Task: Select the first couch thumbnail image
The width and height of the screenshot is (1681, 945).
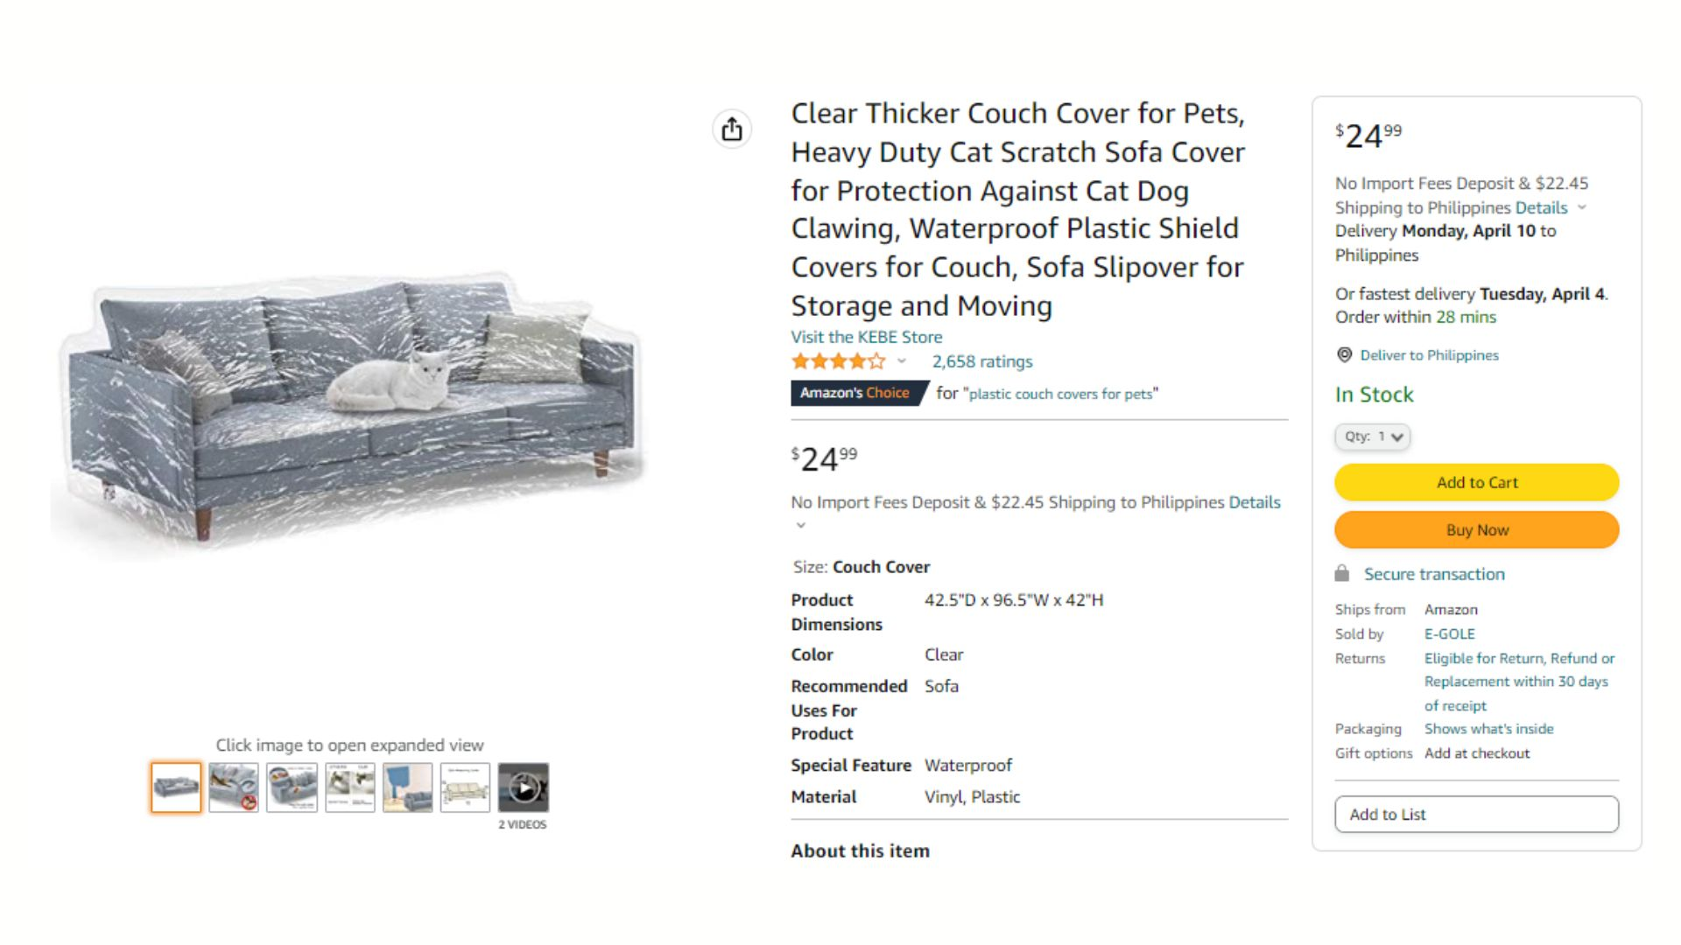Action: click(x=176, y=787)
